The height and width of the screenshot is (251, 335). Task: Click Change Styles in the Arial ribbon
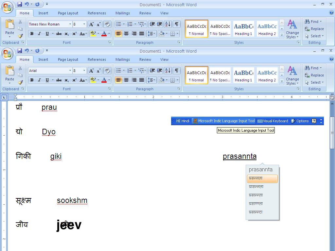[x=292, y=76]
